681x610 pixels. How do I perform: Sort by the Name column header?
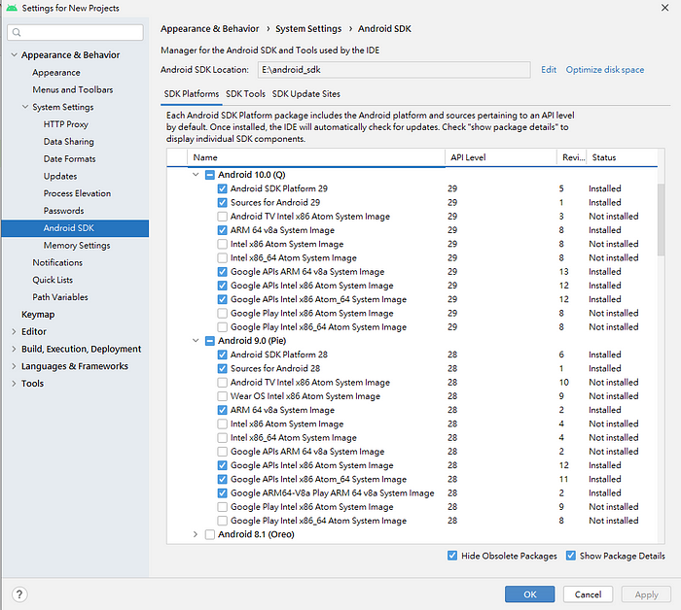click(x=316, y=157)
